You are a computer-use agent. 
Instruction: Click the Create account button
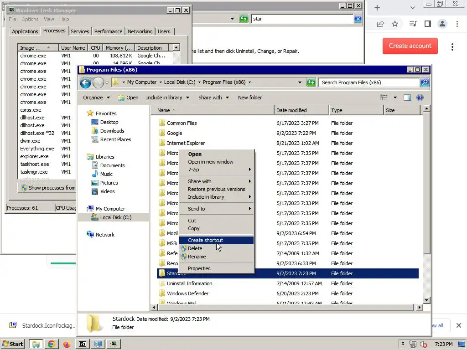410,46
